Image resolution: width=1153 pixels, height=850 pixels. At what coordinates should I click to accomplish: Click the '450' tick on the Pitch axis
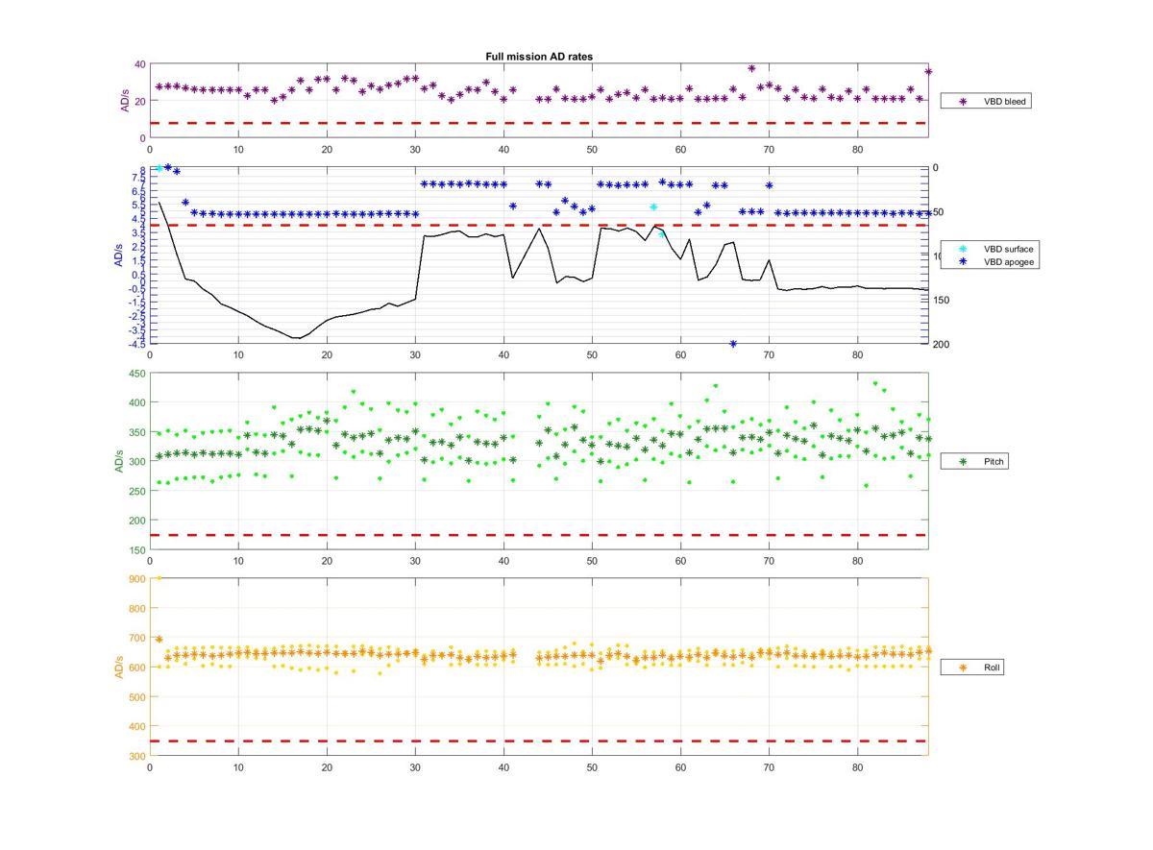click(x=135, y=374)
